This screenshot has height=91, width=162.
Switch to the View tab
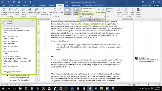67,5
